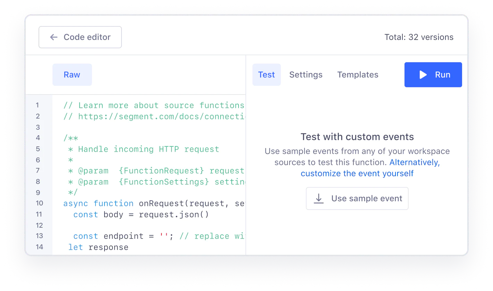Open the Templates tab
The width and height of the screenshot is (493, 291).
(358, 74)
